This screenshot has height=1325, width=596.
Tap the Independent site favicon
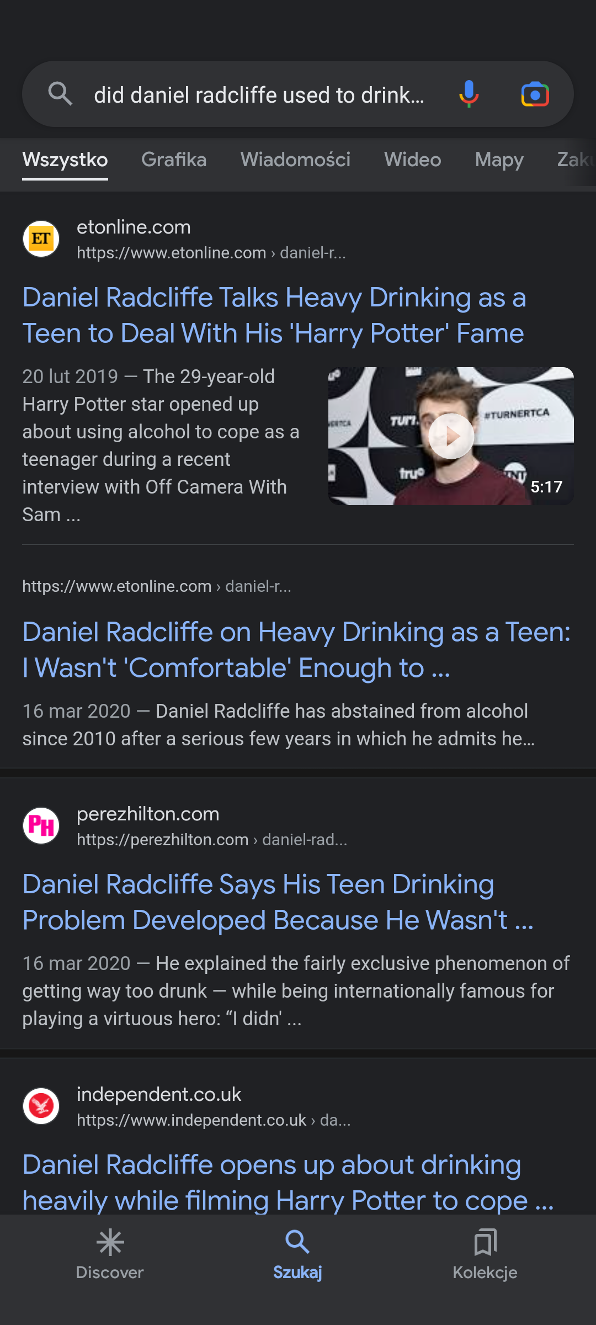(41, 1106)
